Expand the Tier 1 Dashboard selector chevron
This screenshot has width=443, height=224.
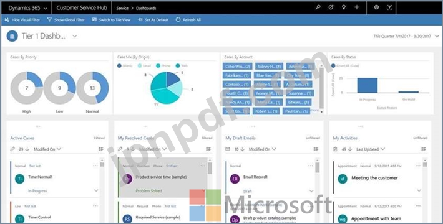coord(75,36)
